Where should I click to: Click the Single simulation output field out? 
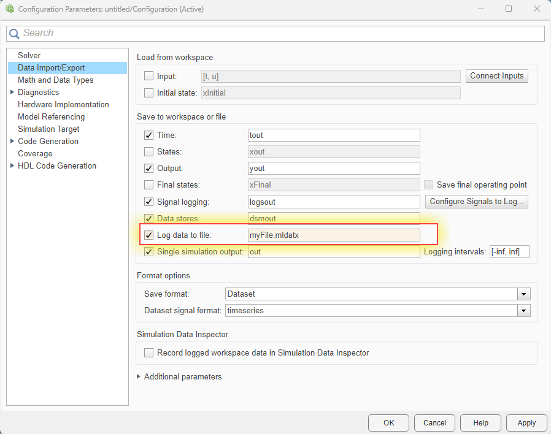[x=334, y=252]
